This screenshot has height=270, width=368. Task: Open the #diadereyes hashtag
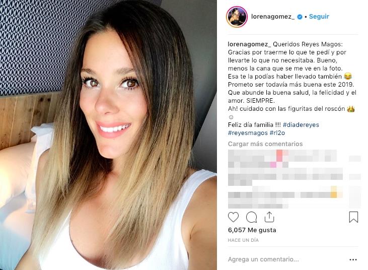pyautogui.click(x=301, y=124)
